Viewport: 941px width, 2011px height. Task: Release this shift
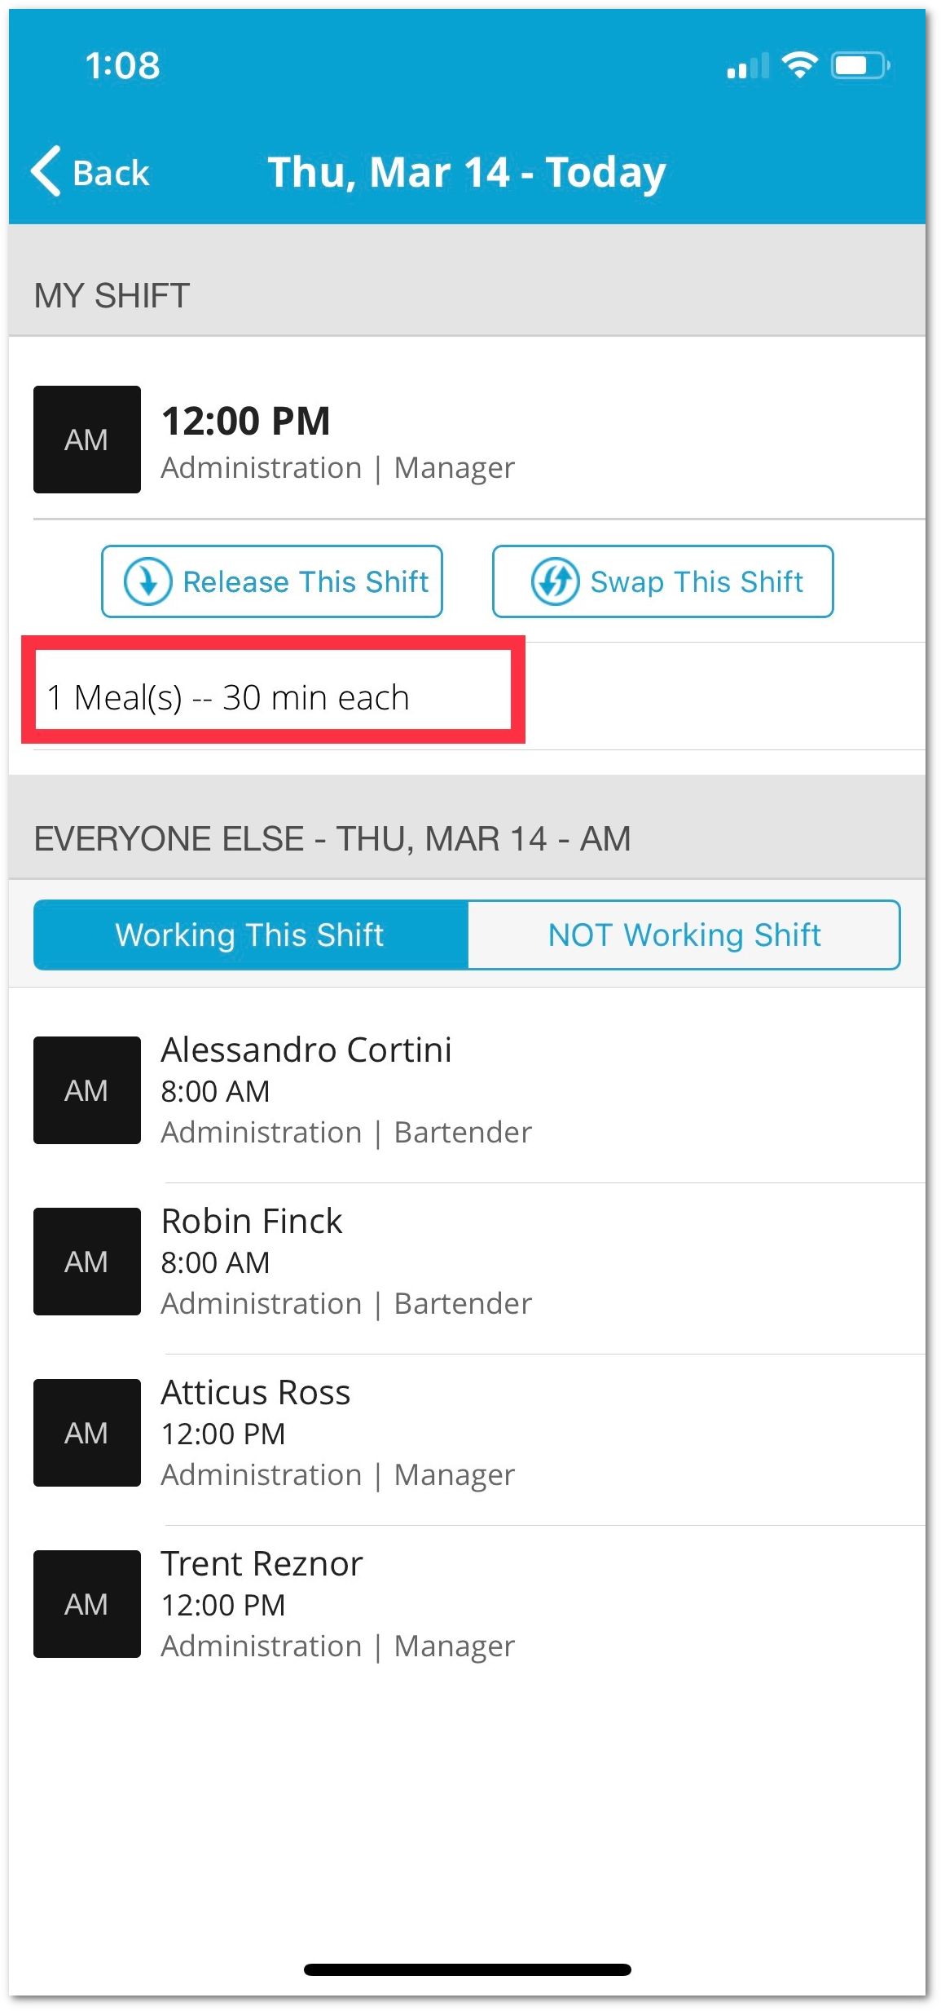pos(272,581)
